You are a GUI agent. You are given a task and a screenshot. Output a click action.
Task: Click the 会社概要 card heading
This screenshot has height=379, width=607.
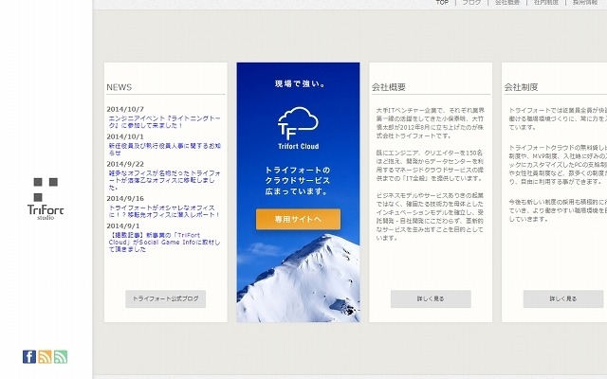(x=389, y=87)
